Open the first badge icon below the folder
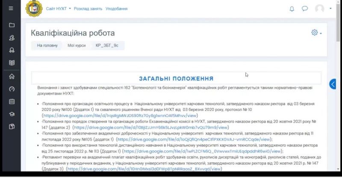Viewport: 342px width, 178px height. point(12,38)
